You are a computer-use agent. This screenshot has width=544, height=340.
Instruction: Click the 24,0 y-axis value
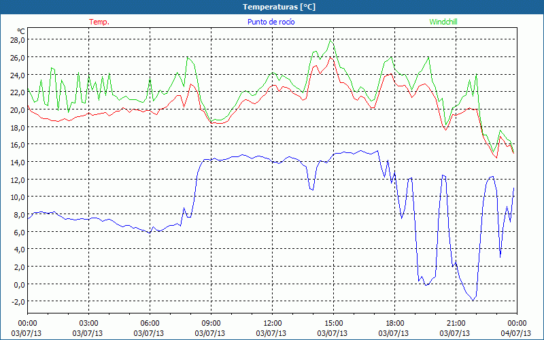click(x=18, y=75)
